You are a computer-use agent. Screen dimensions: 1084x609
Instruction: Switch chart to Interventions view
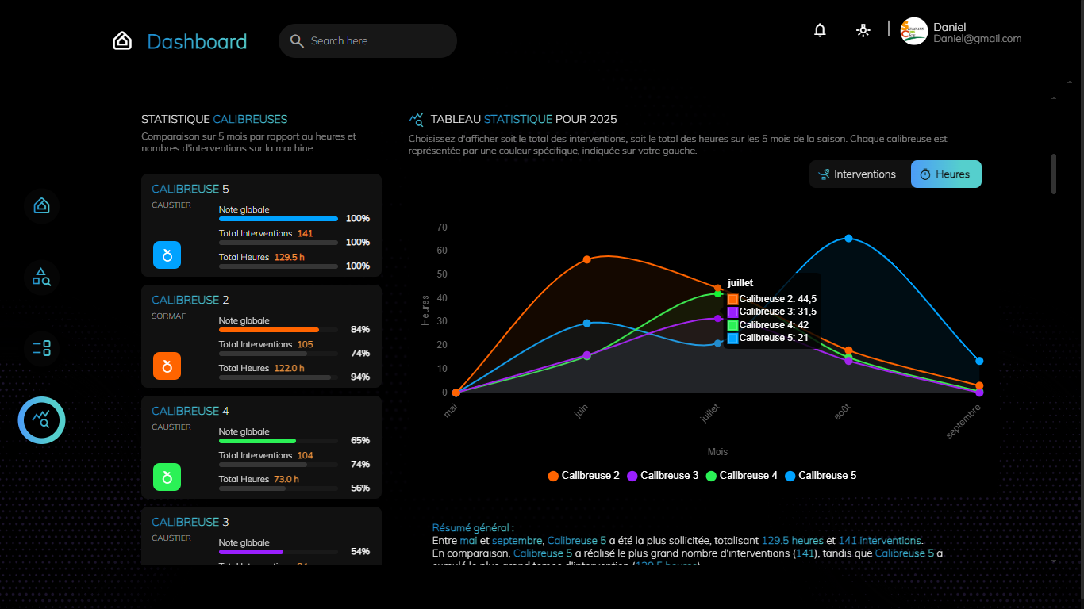pyautogui.click(x=857, y=174)
